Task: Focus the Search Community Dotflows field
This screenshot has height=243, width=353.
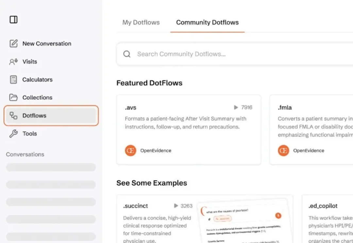Action: pyautogui.click(x=229, y=54)
